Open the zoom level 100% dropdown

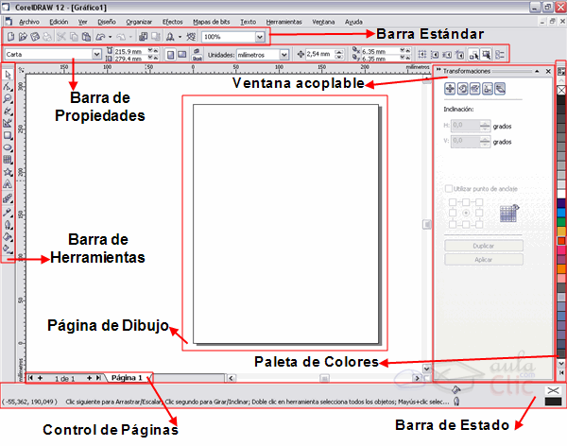pyautogui.click(x=260, y=36)
